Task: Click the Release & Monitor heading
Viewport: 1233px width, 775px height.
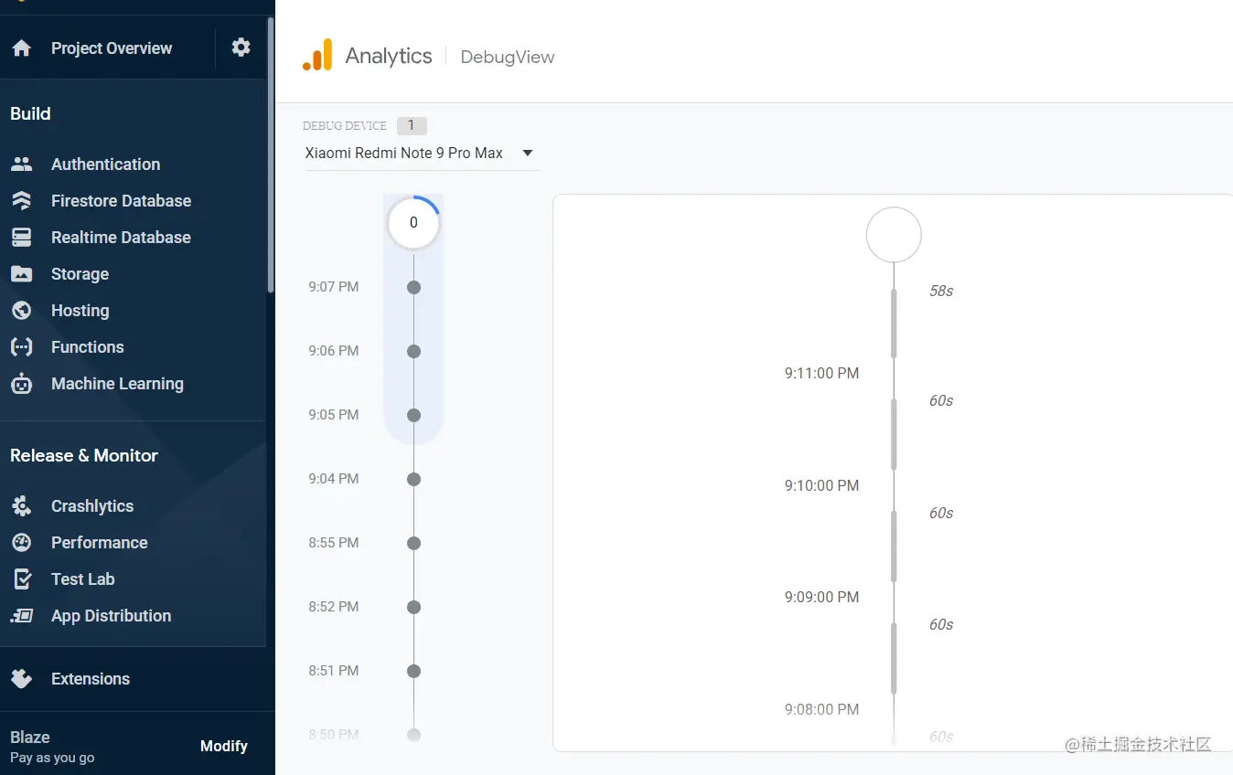Action: point(84,455)
